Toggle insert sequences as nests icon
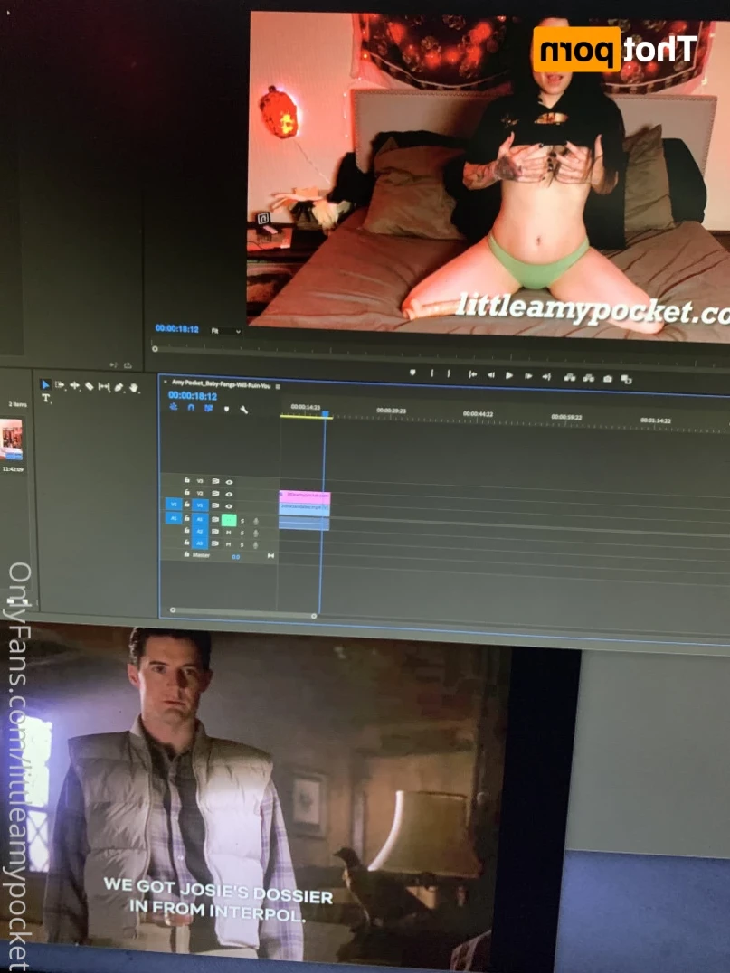Viewport: 730px width, 973px height. 174,407
